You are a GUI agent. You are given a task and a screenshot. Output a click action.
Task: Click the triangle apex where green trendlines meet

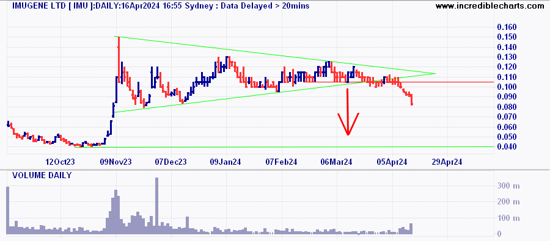[x=435, y=74]
